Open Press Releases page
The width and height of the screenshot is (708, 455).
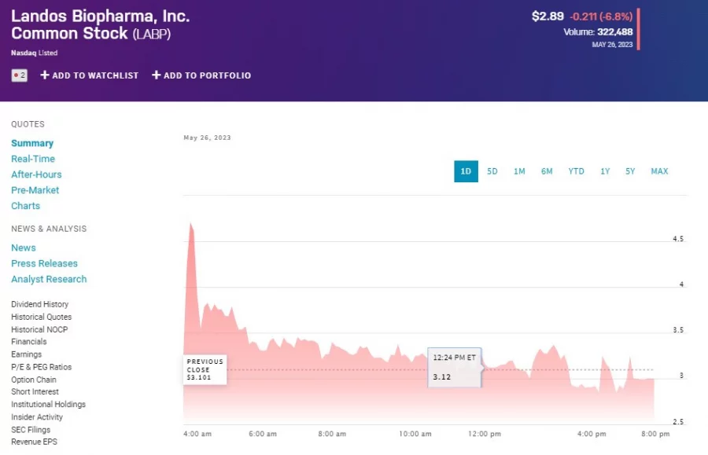click(x=44, y=263)
